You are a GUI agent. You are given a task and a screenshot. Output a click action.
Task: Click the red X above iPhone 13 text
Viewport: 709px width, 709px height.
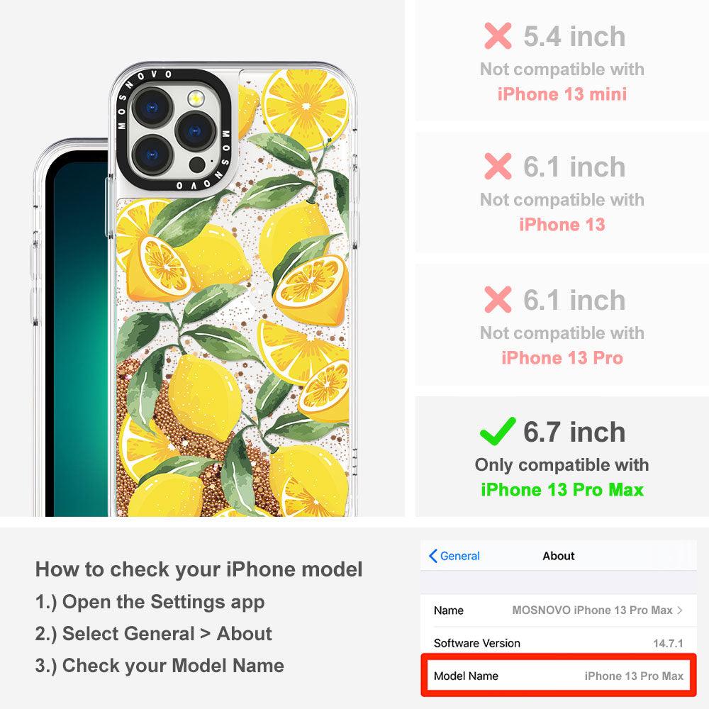(498, 166)
